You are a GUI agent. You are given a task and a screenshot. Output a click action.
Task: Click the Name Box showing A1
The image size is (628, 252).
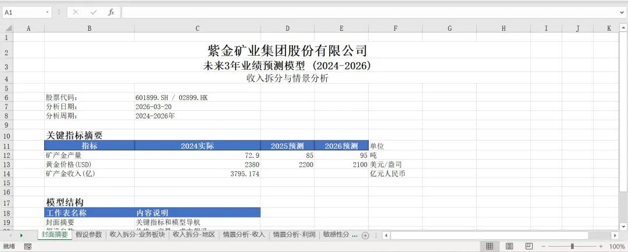24,12
